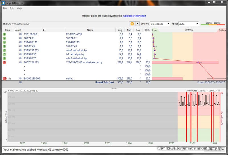Open the arrow menu beside pause button

[138, 24]
